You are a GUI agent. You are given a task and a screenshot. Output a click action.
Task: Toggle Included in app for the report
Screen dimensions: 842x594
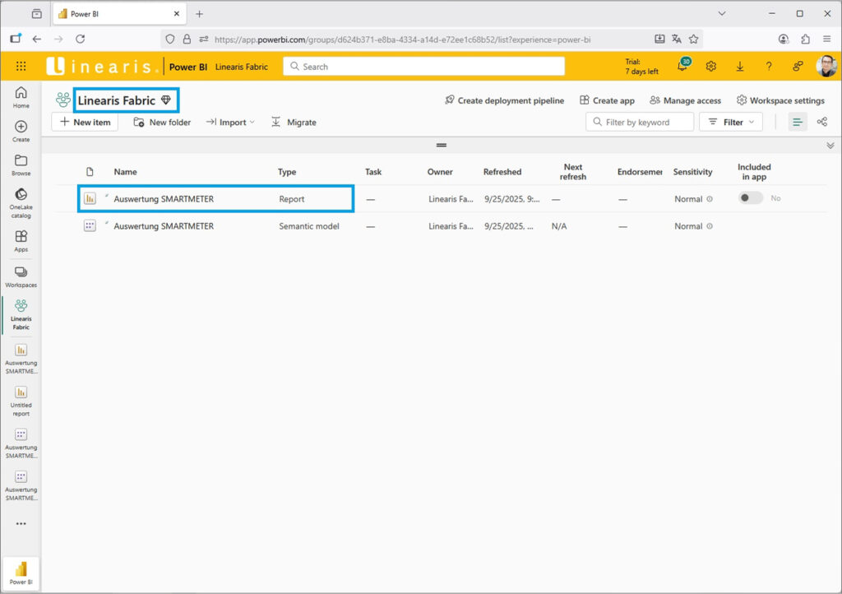point(750,197)
